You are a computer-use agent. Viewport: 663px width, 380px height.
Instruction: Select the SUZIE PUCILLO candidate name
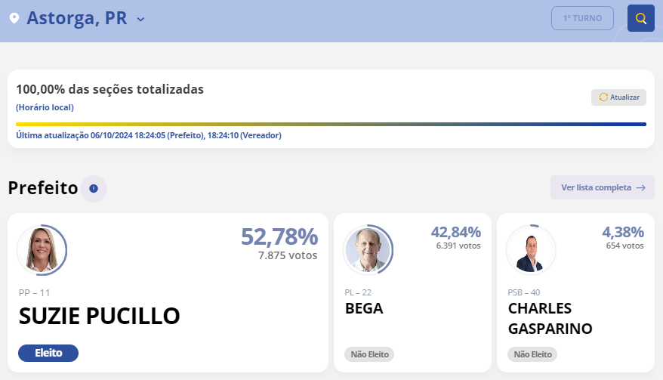coord(99,316)
